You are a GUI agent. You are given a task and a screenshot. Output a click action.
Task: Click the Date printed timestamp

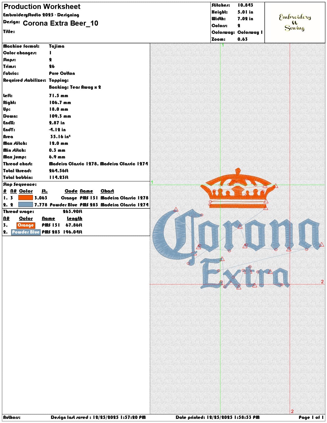pyautogui.click(x=217, y=418)
